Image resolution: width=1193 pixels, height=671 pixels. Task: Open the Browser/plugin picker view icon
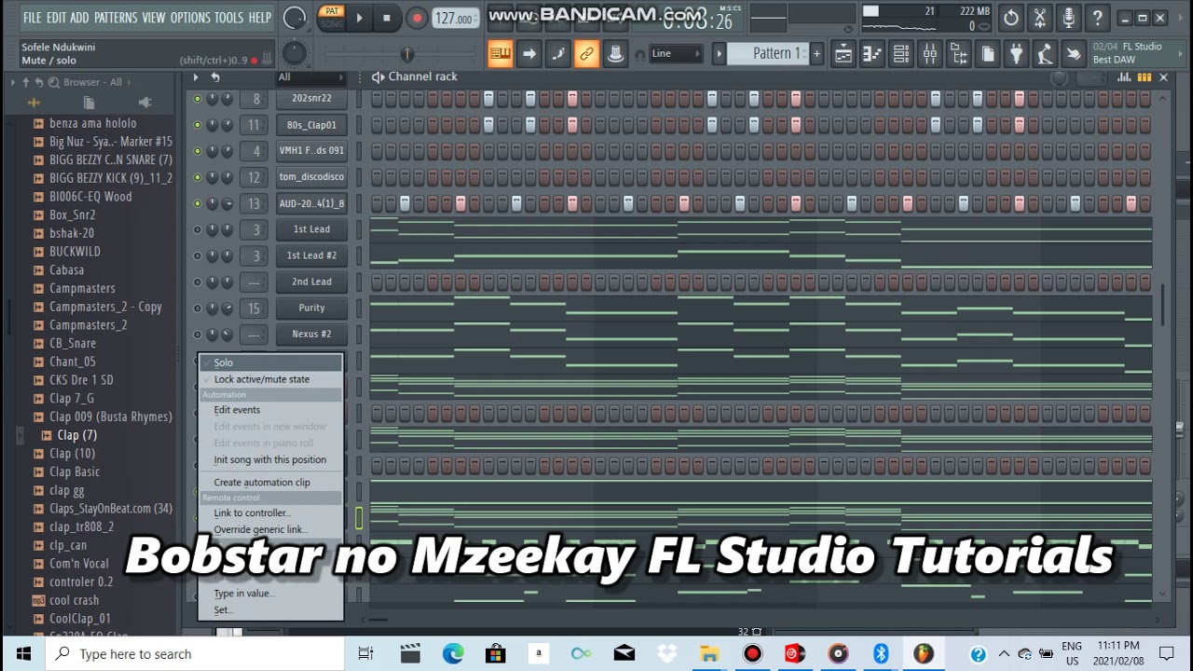click(958, 54)
